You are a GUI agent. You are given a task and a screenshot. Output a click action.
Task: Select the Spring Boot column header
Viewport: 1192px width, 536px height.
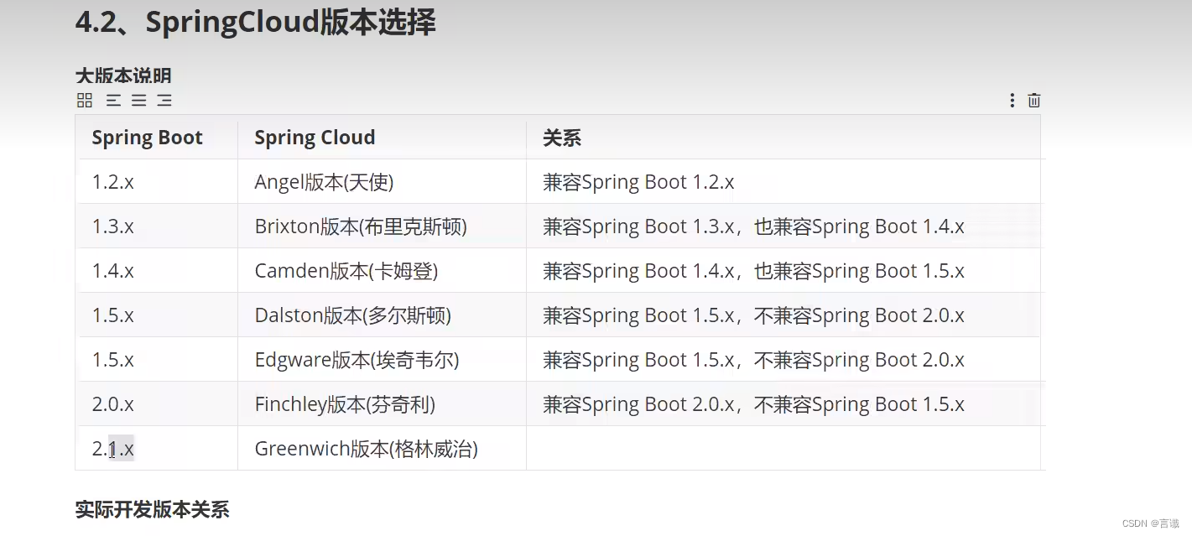tap(147, 137)
